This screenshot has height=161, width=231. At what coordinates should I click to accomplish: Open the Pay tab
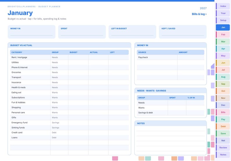223,119
